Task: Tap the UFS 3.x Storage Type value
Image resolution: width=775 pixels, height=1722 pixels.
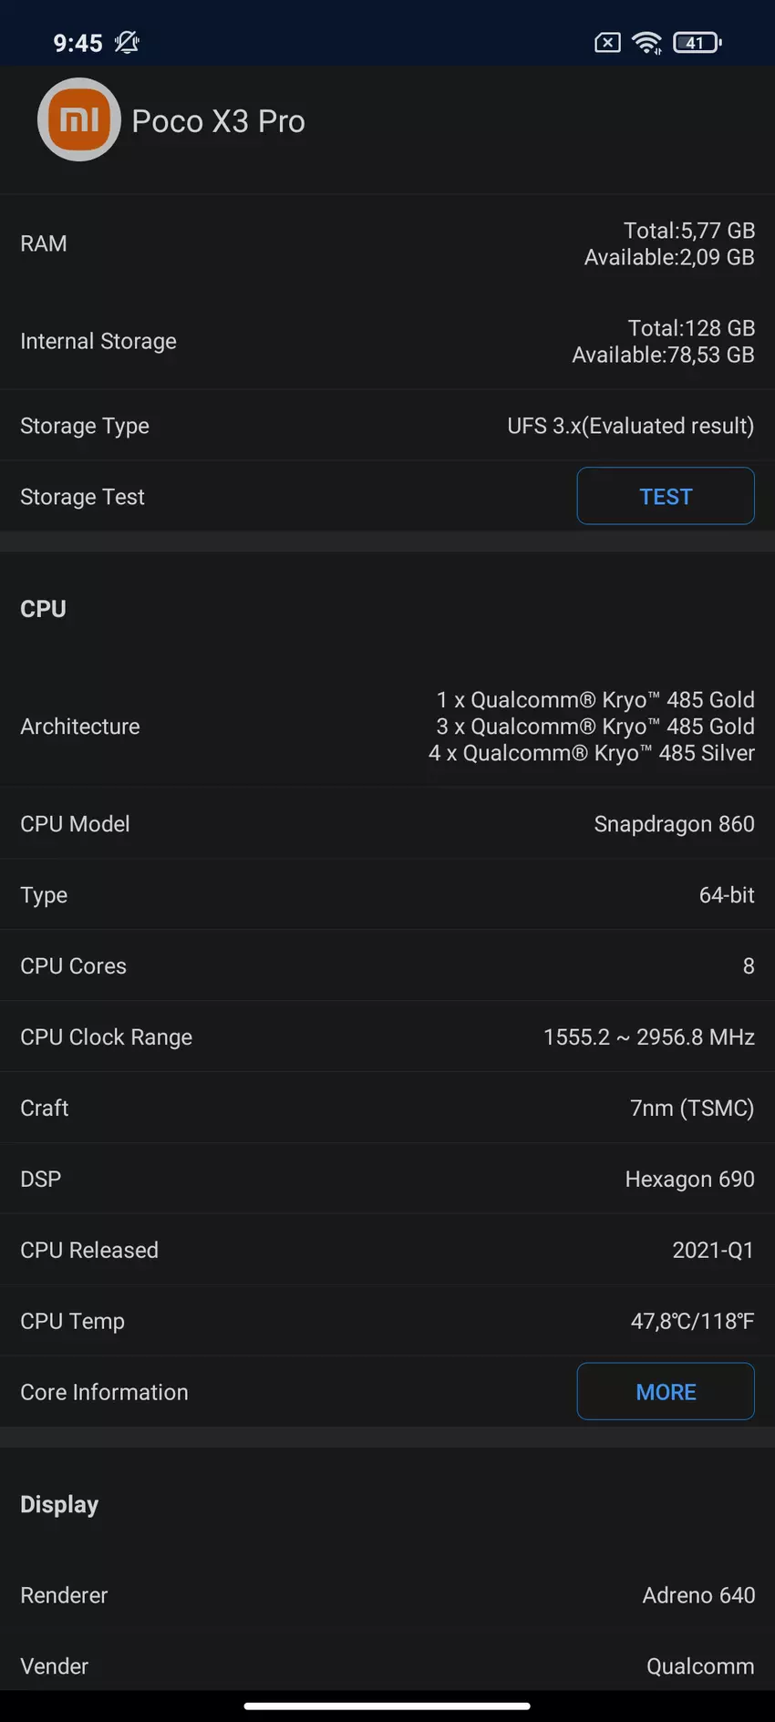Action: pyautogui.click(x=630, y=426)
